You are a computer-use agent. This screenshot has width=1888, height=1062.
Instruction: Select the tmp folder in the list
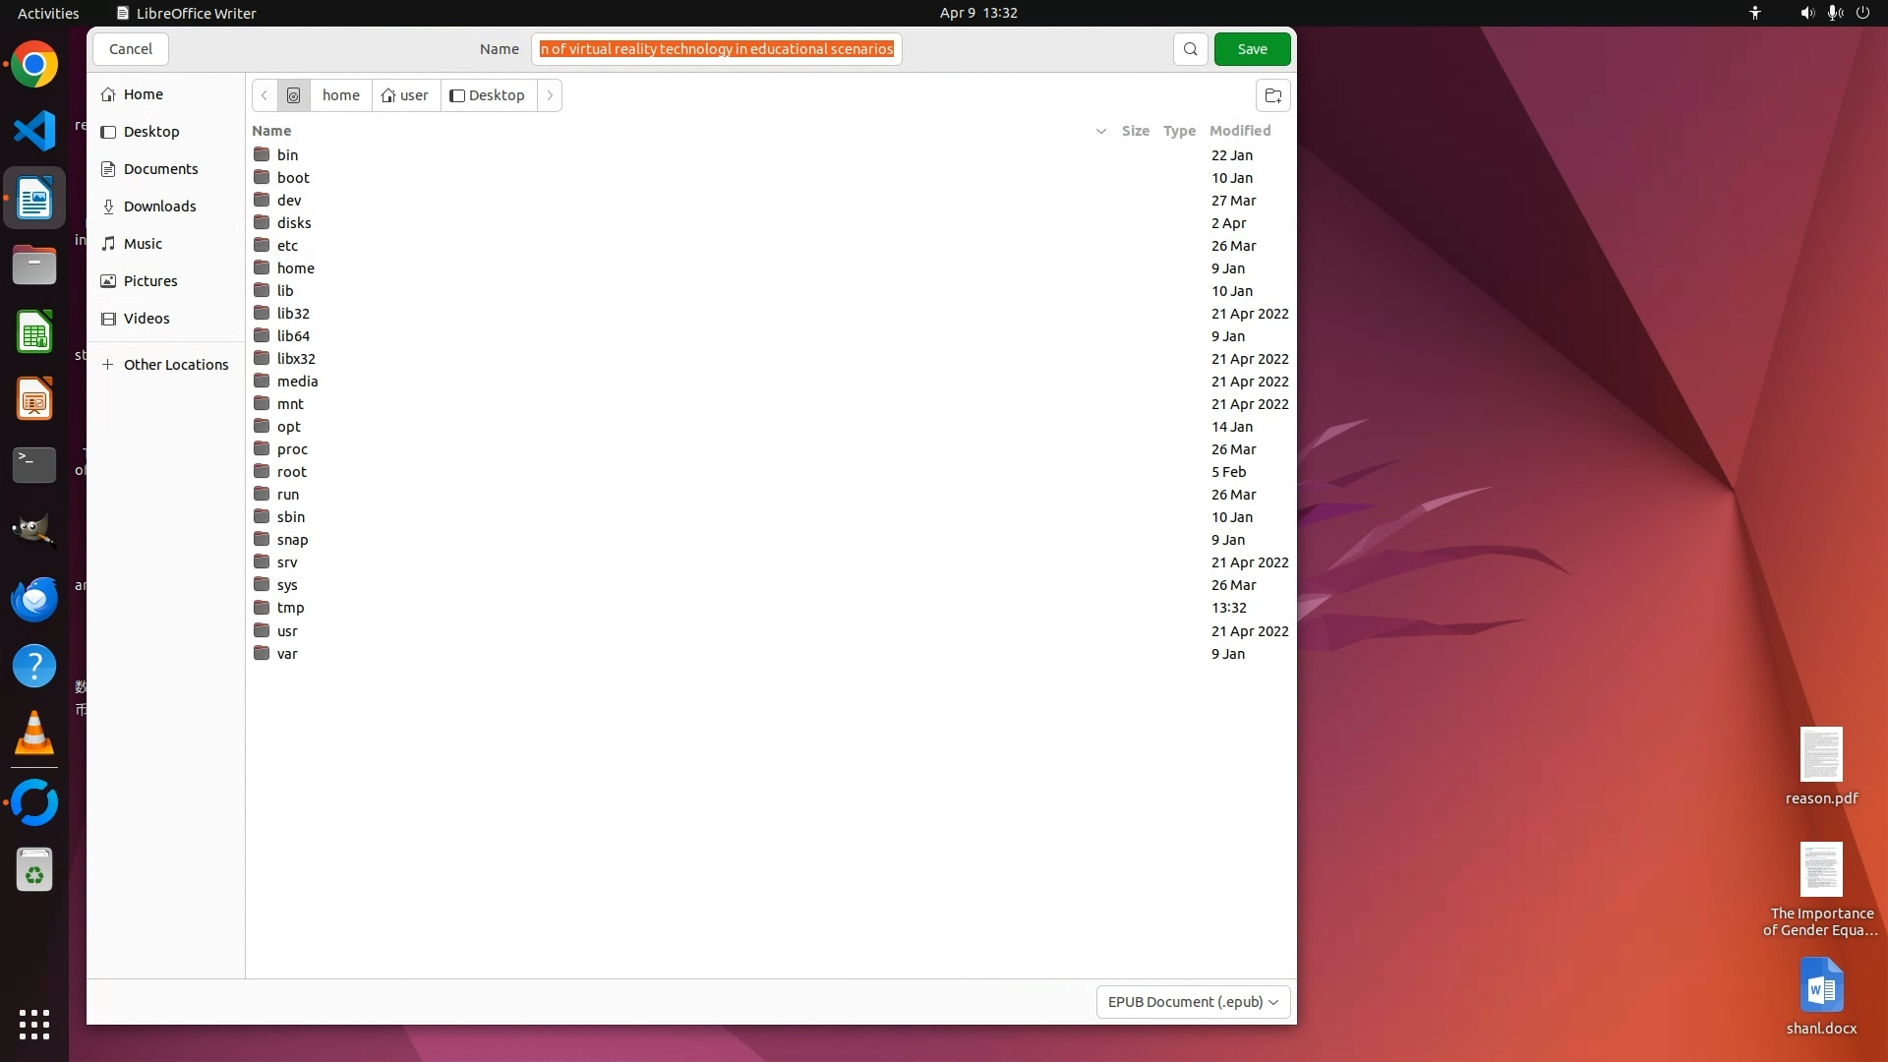point(290,608)
